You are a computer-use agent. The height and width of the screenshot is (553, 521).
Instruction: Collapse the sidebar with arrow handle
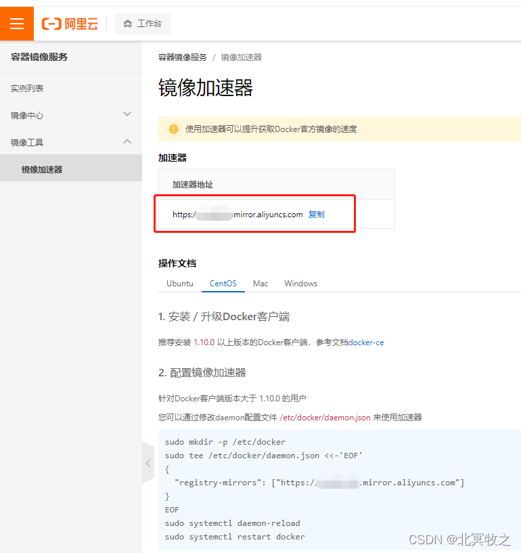[x=148, y=463]
